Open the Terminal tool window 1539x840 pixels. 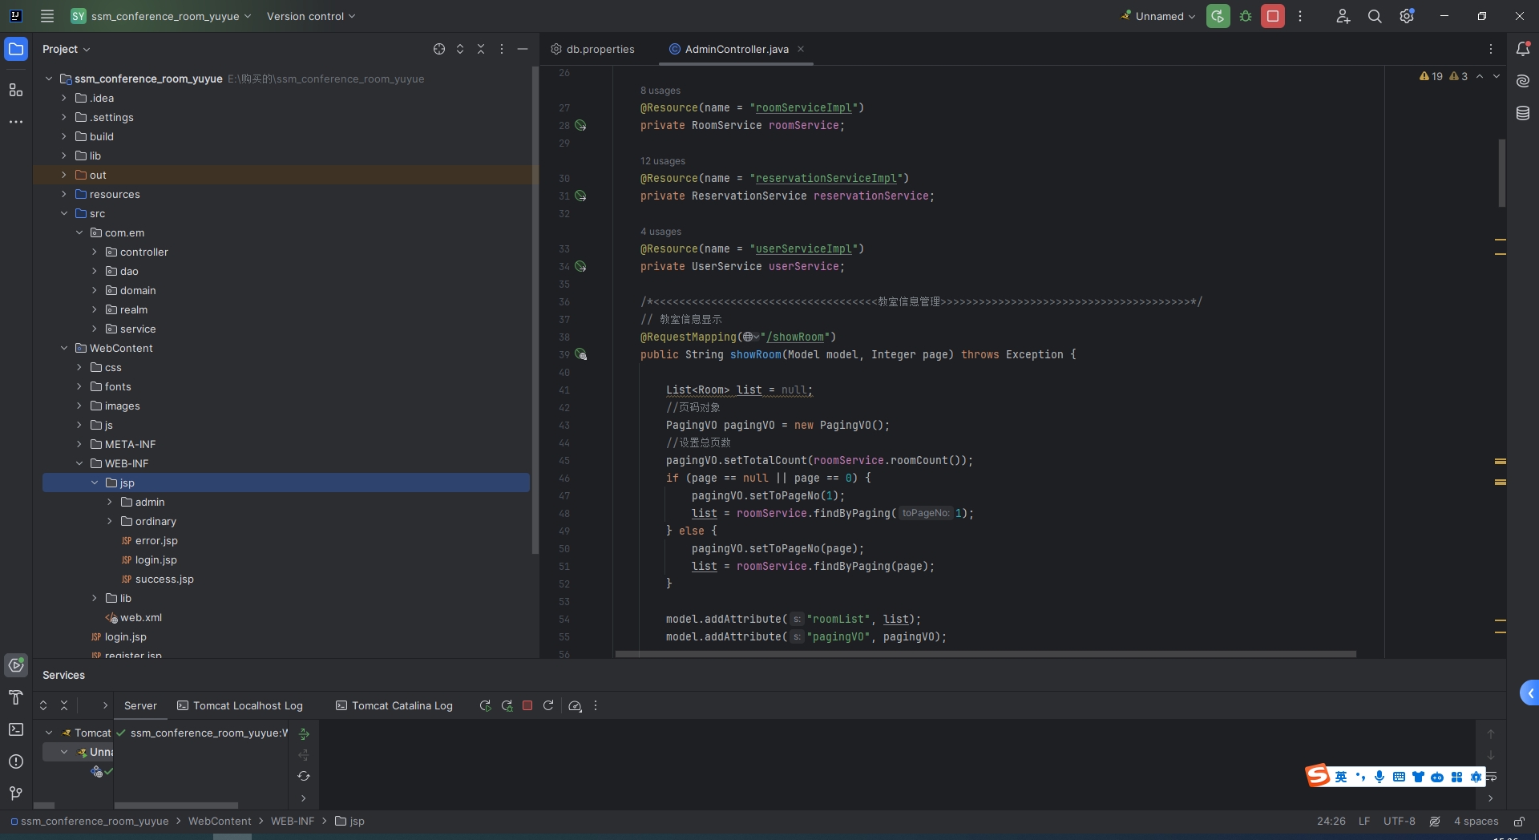(x=16, y=729)
